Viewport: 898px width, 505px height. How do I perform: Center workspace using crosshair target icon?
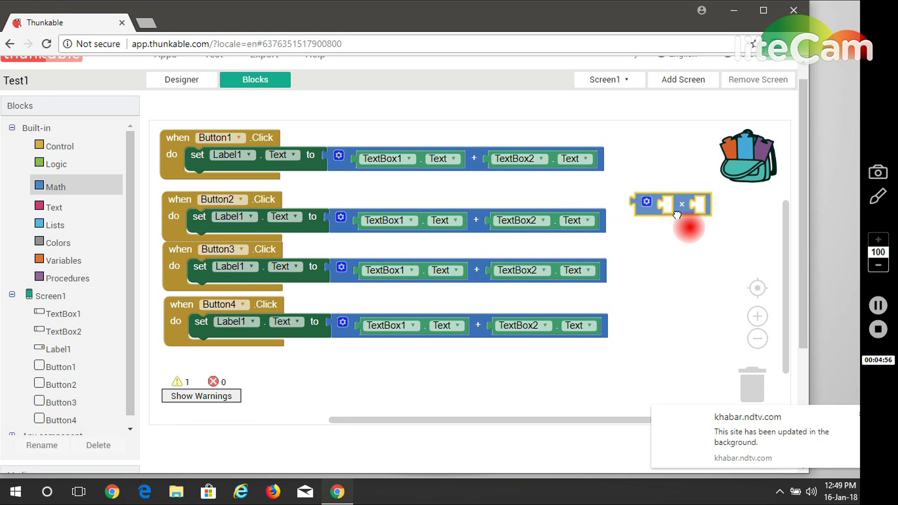click(757, 288)
